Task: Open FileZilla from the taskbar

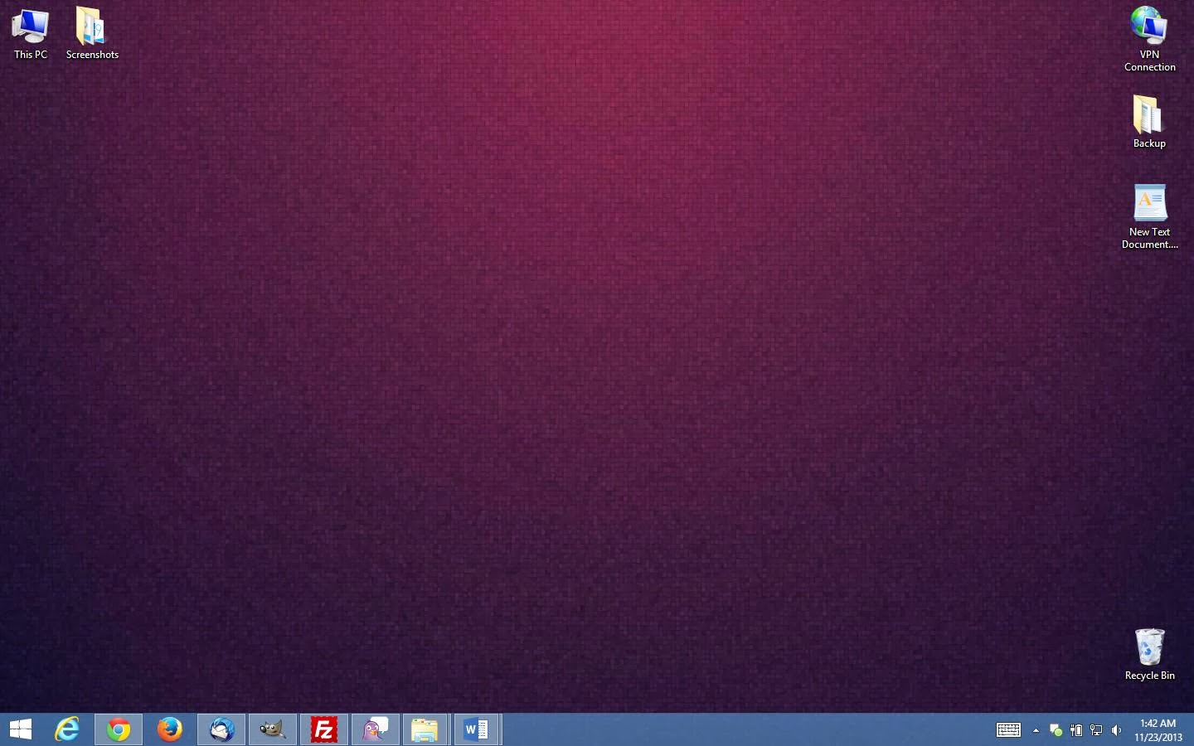Action: tap(324, 729)
